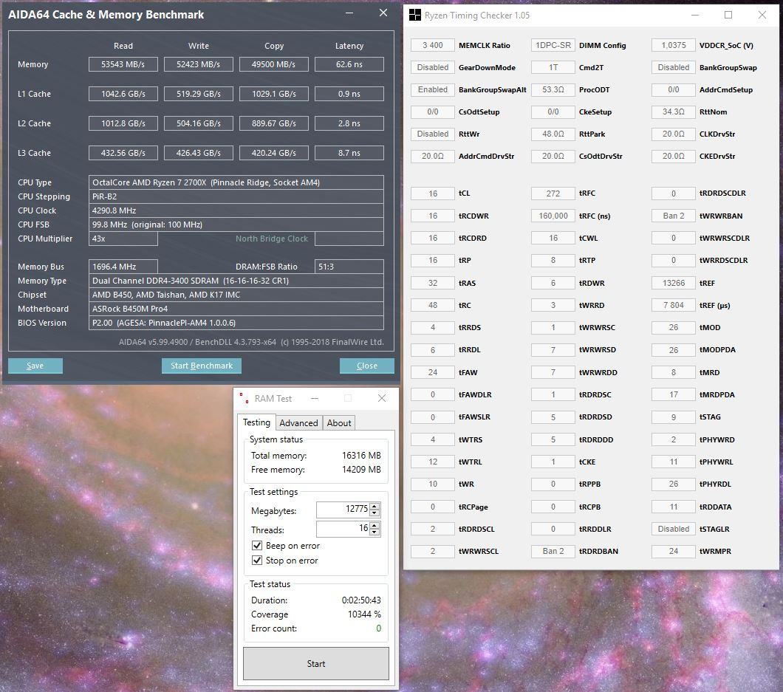Screen dimensions: 783x692
Task: Click the L2 Cache Latency 2.8 ns value
Action: click(349, 123)
